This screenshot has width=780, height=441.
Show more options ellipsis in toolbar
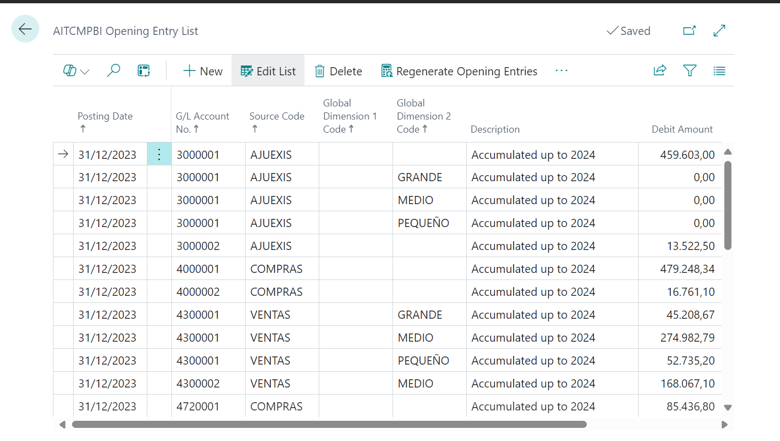(x=562, y=71)
